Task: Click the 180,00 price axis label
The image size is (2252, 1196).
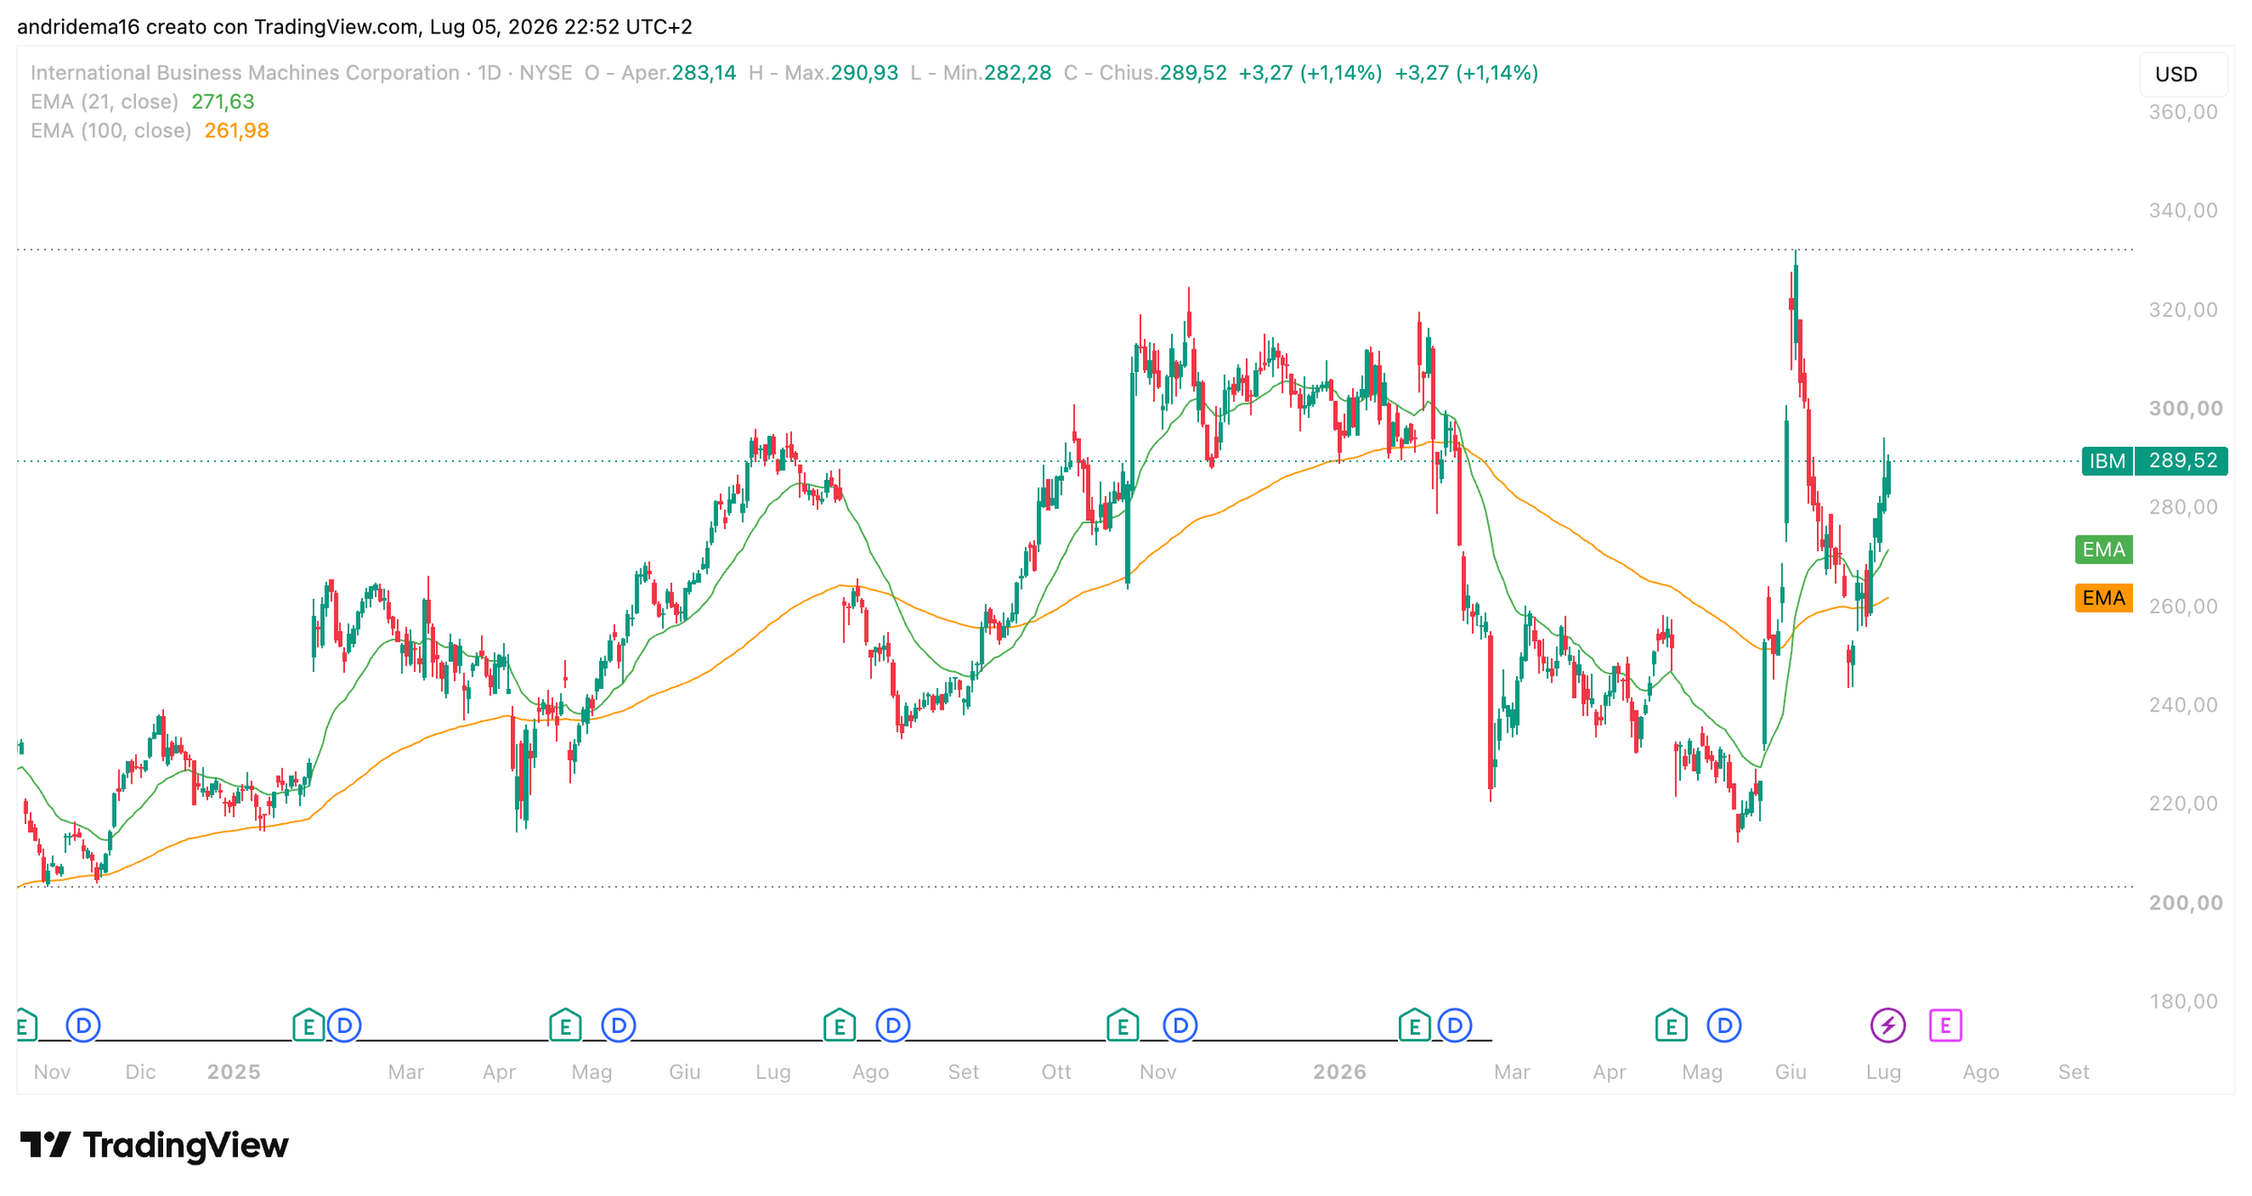Action: [2184, 1001]
